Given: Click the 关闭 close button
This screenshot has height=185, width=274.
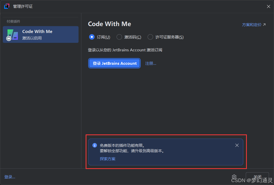Looking at the screenshot, I should point(257,177).
